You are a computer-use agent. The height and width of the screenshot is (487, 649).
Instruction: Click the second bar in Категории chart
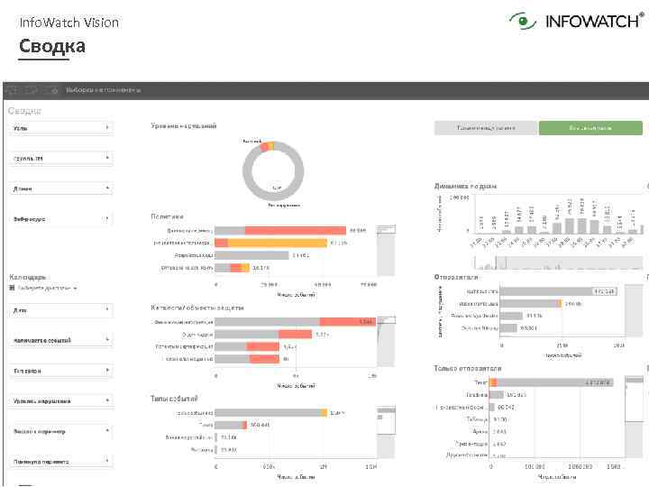point(263,335)
